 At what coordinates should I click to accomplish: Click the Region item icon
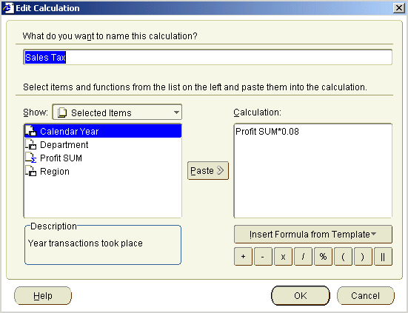tap(30, 171)
